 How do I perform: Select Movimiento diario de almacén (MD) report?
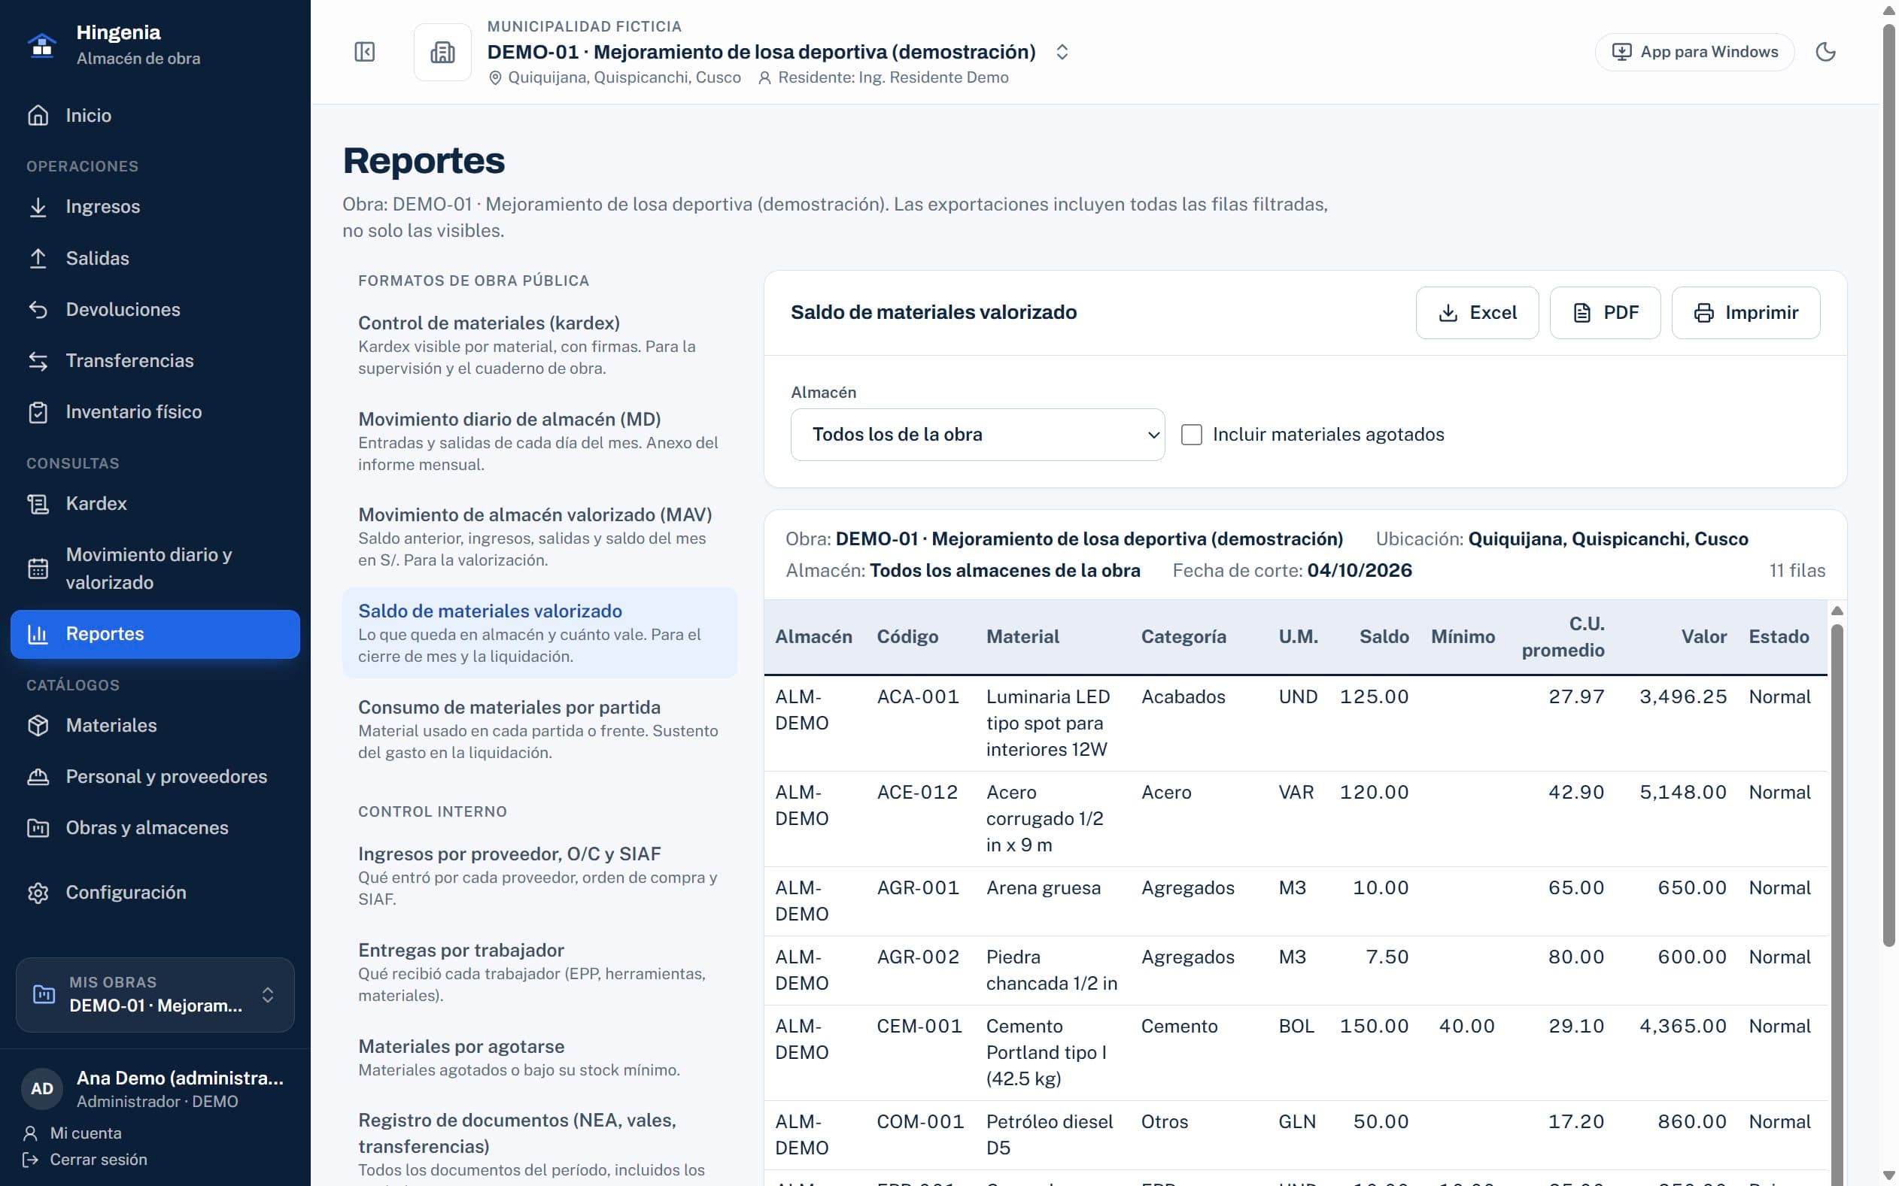[x=540, y=441]
